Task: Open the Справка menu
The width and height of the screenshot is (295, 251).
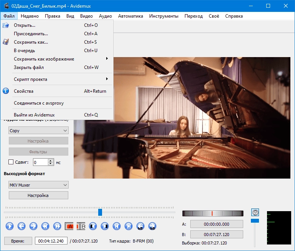Action: 234,16
